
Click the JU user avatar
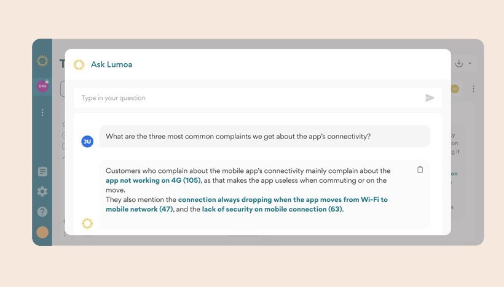point(87,142)
